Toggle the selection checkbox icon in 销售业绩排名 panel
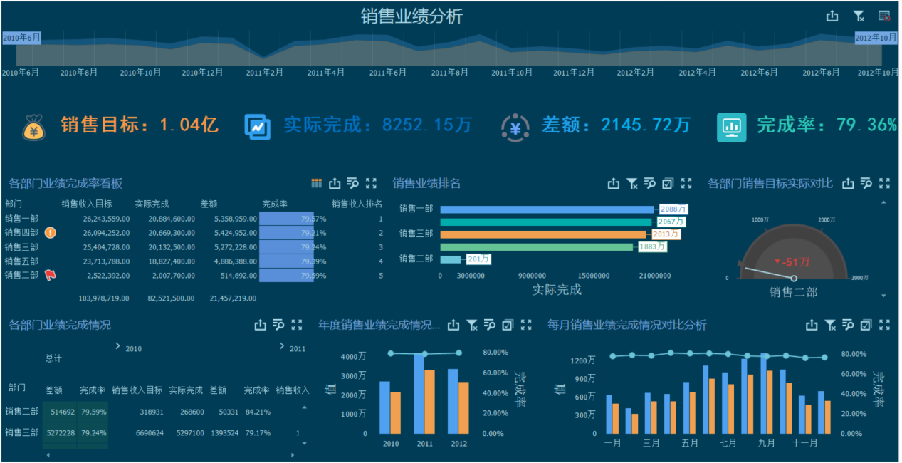 click(667, 183)
